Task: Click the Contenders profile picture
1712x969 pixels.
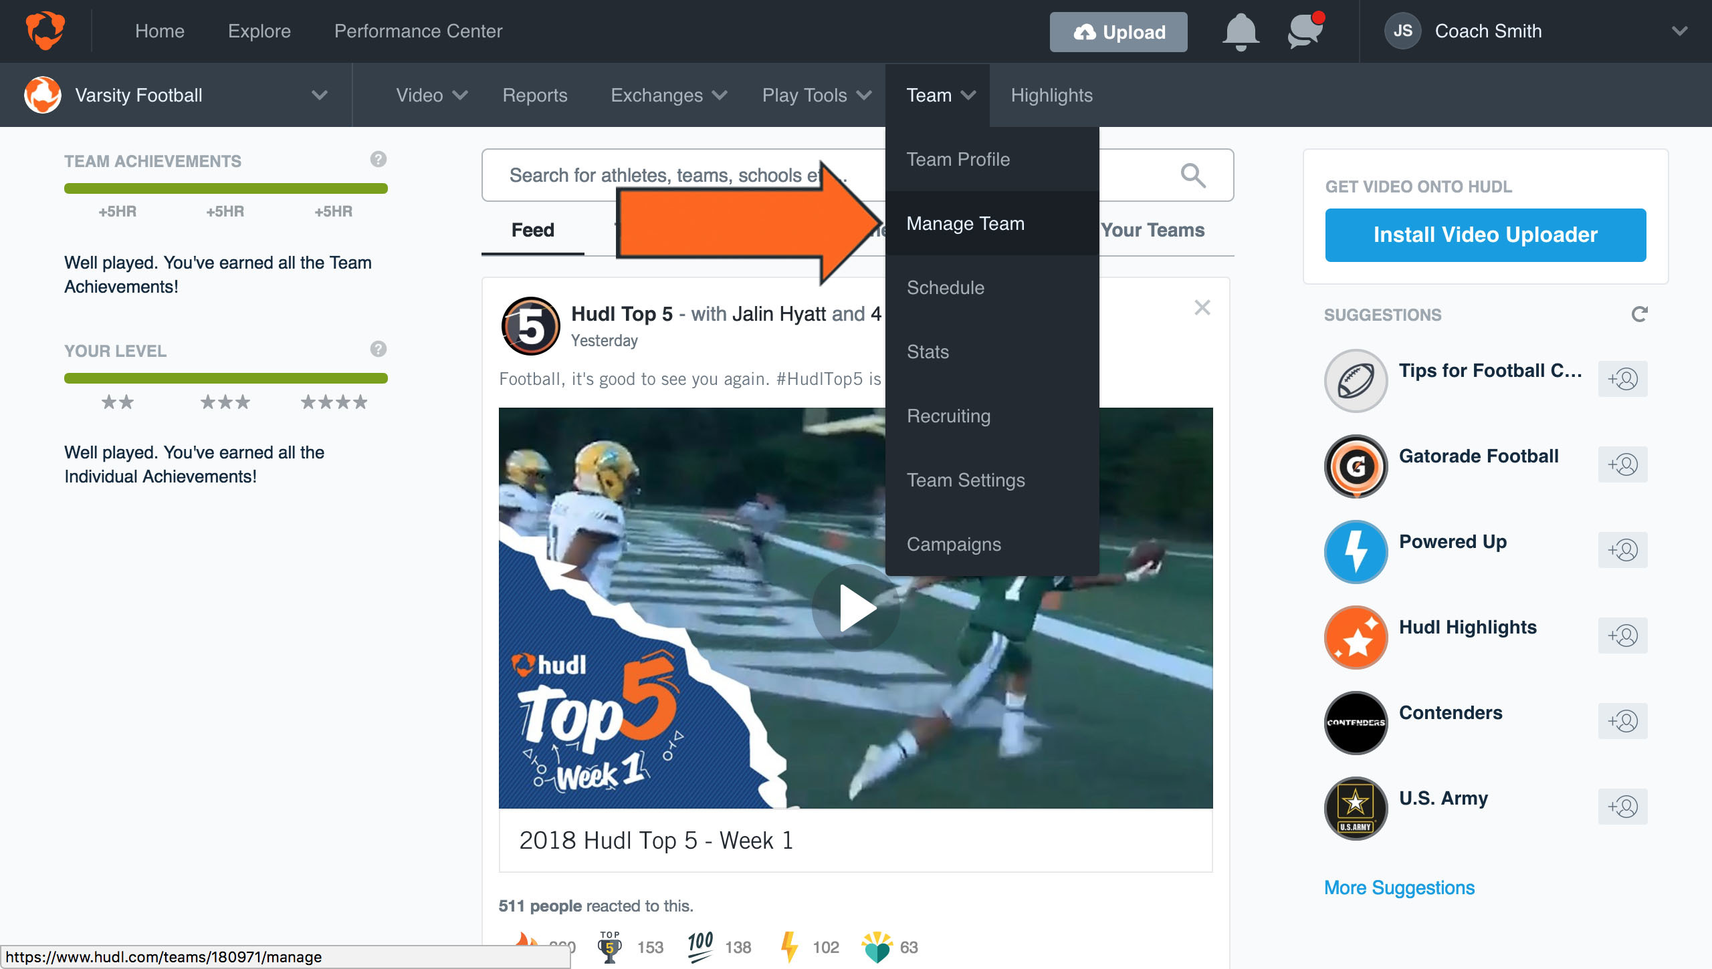Action: tap(1356, 722)
